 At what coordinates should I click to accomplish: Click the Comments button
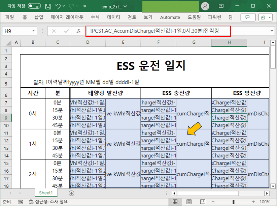[248, 17]
